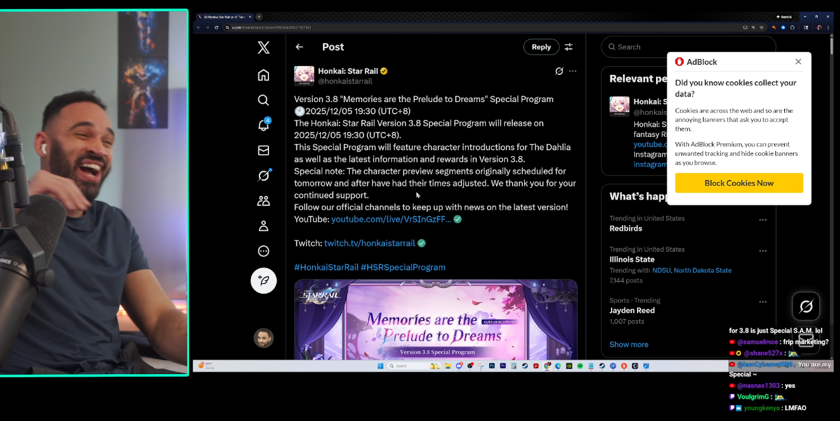This screenshot has width=840, height=421.
Task: Open Notifications bell icon
Action: coord(263,125)
